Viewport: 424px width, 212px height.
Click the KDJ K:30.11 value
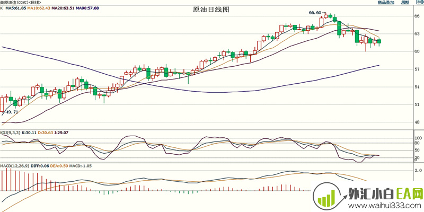point(31,132)
